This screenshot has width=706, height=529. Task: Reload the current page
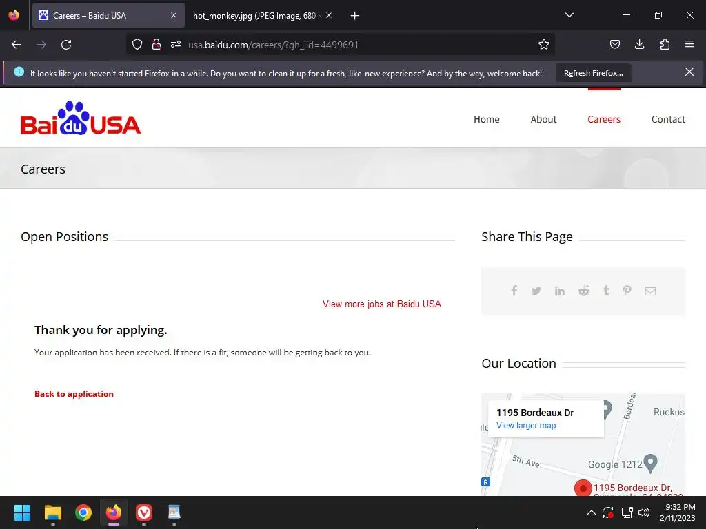(66, 45)
